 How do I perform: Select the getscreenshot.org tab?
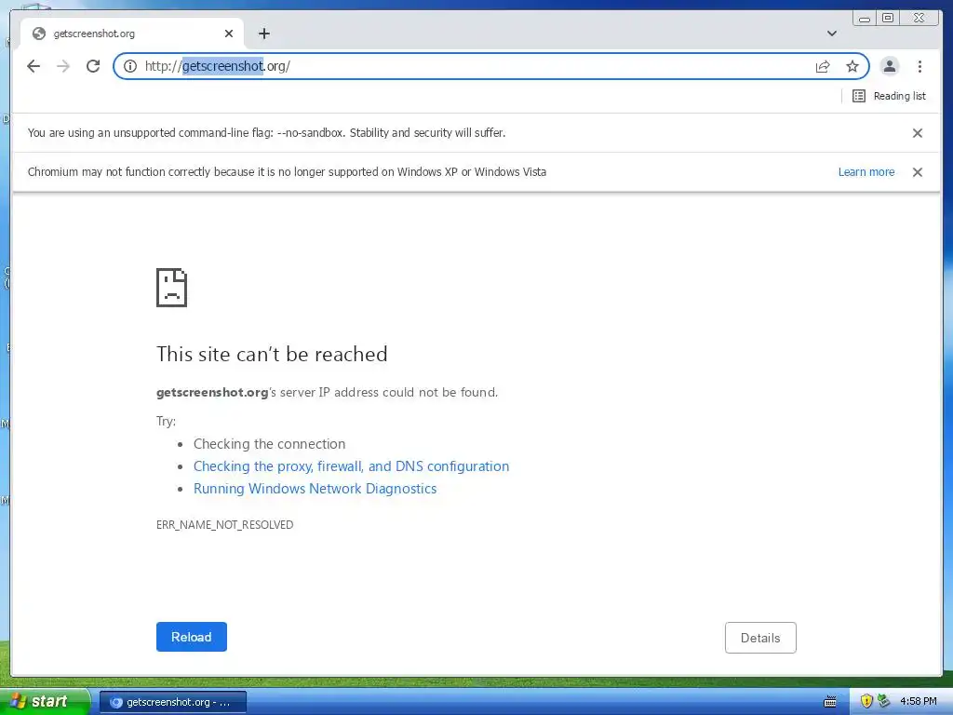[x=132, y=34]
